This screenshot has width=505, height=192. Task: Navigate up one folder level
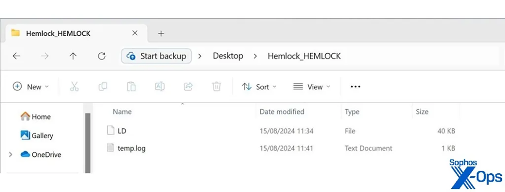[x=73, y=56]
